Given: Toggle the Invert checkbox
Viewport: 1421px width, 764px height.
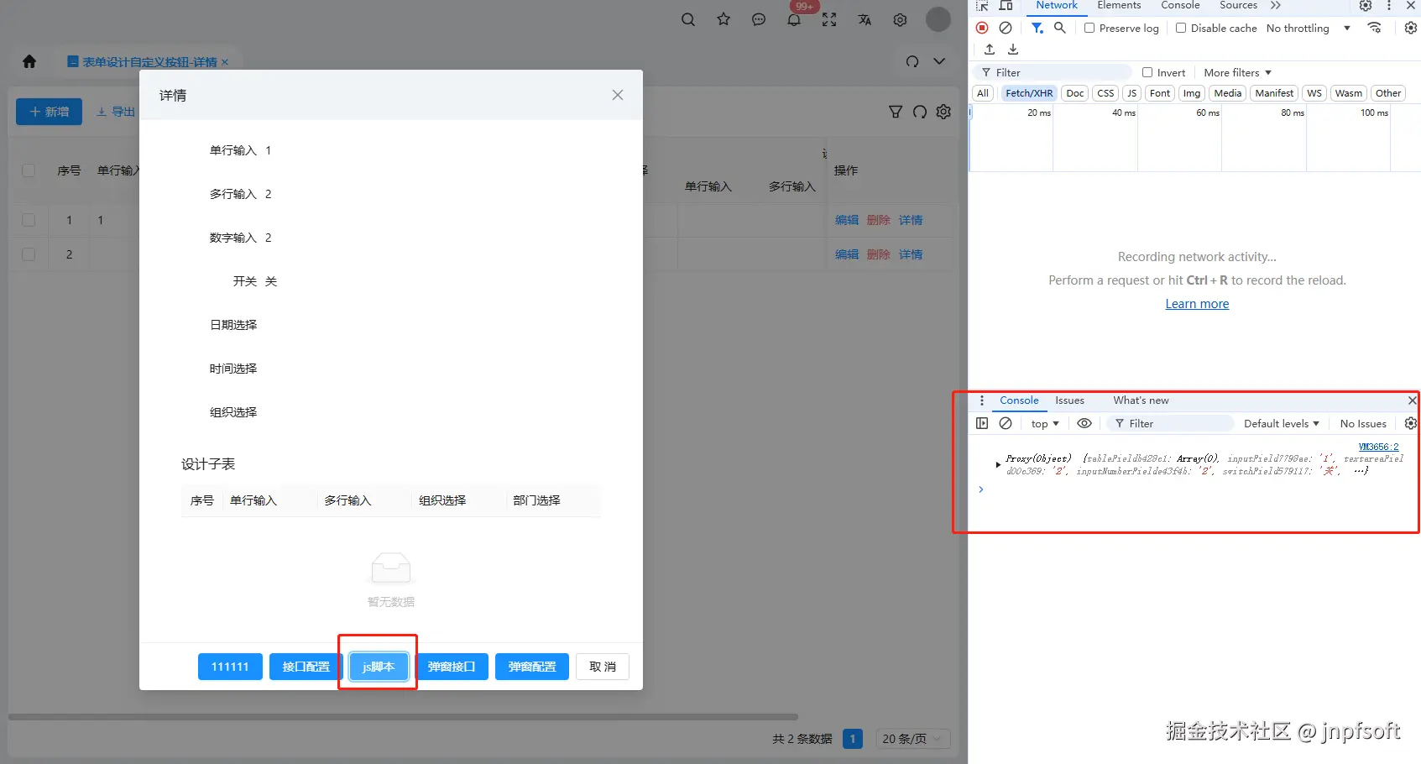Looking at the screenshot, I should pyautogui.click(x=1147, y=72).
